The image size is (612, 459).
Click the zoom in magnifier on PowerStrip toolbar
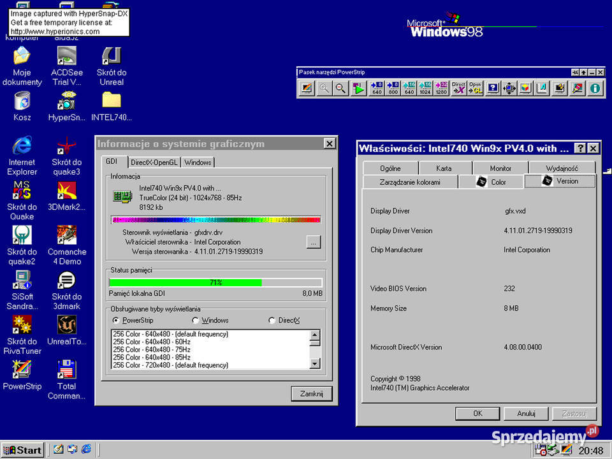click(x=324, y=88)
